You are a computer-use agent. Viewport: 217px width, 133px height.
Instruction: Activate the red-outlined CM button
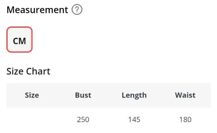point(20,40)
